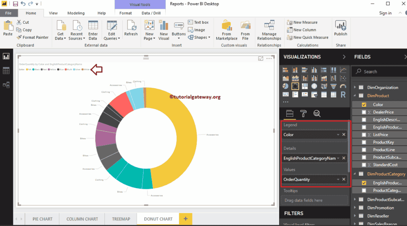Viewport: 407px width, 226px height.
Task: Check the ProductKey field checkbox
Action: [x=364, y=142]
